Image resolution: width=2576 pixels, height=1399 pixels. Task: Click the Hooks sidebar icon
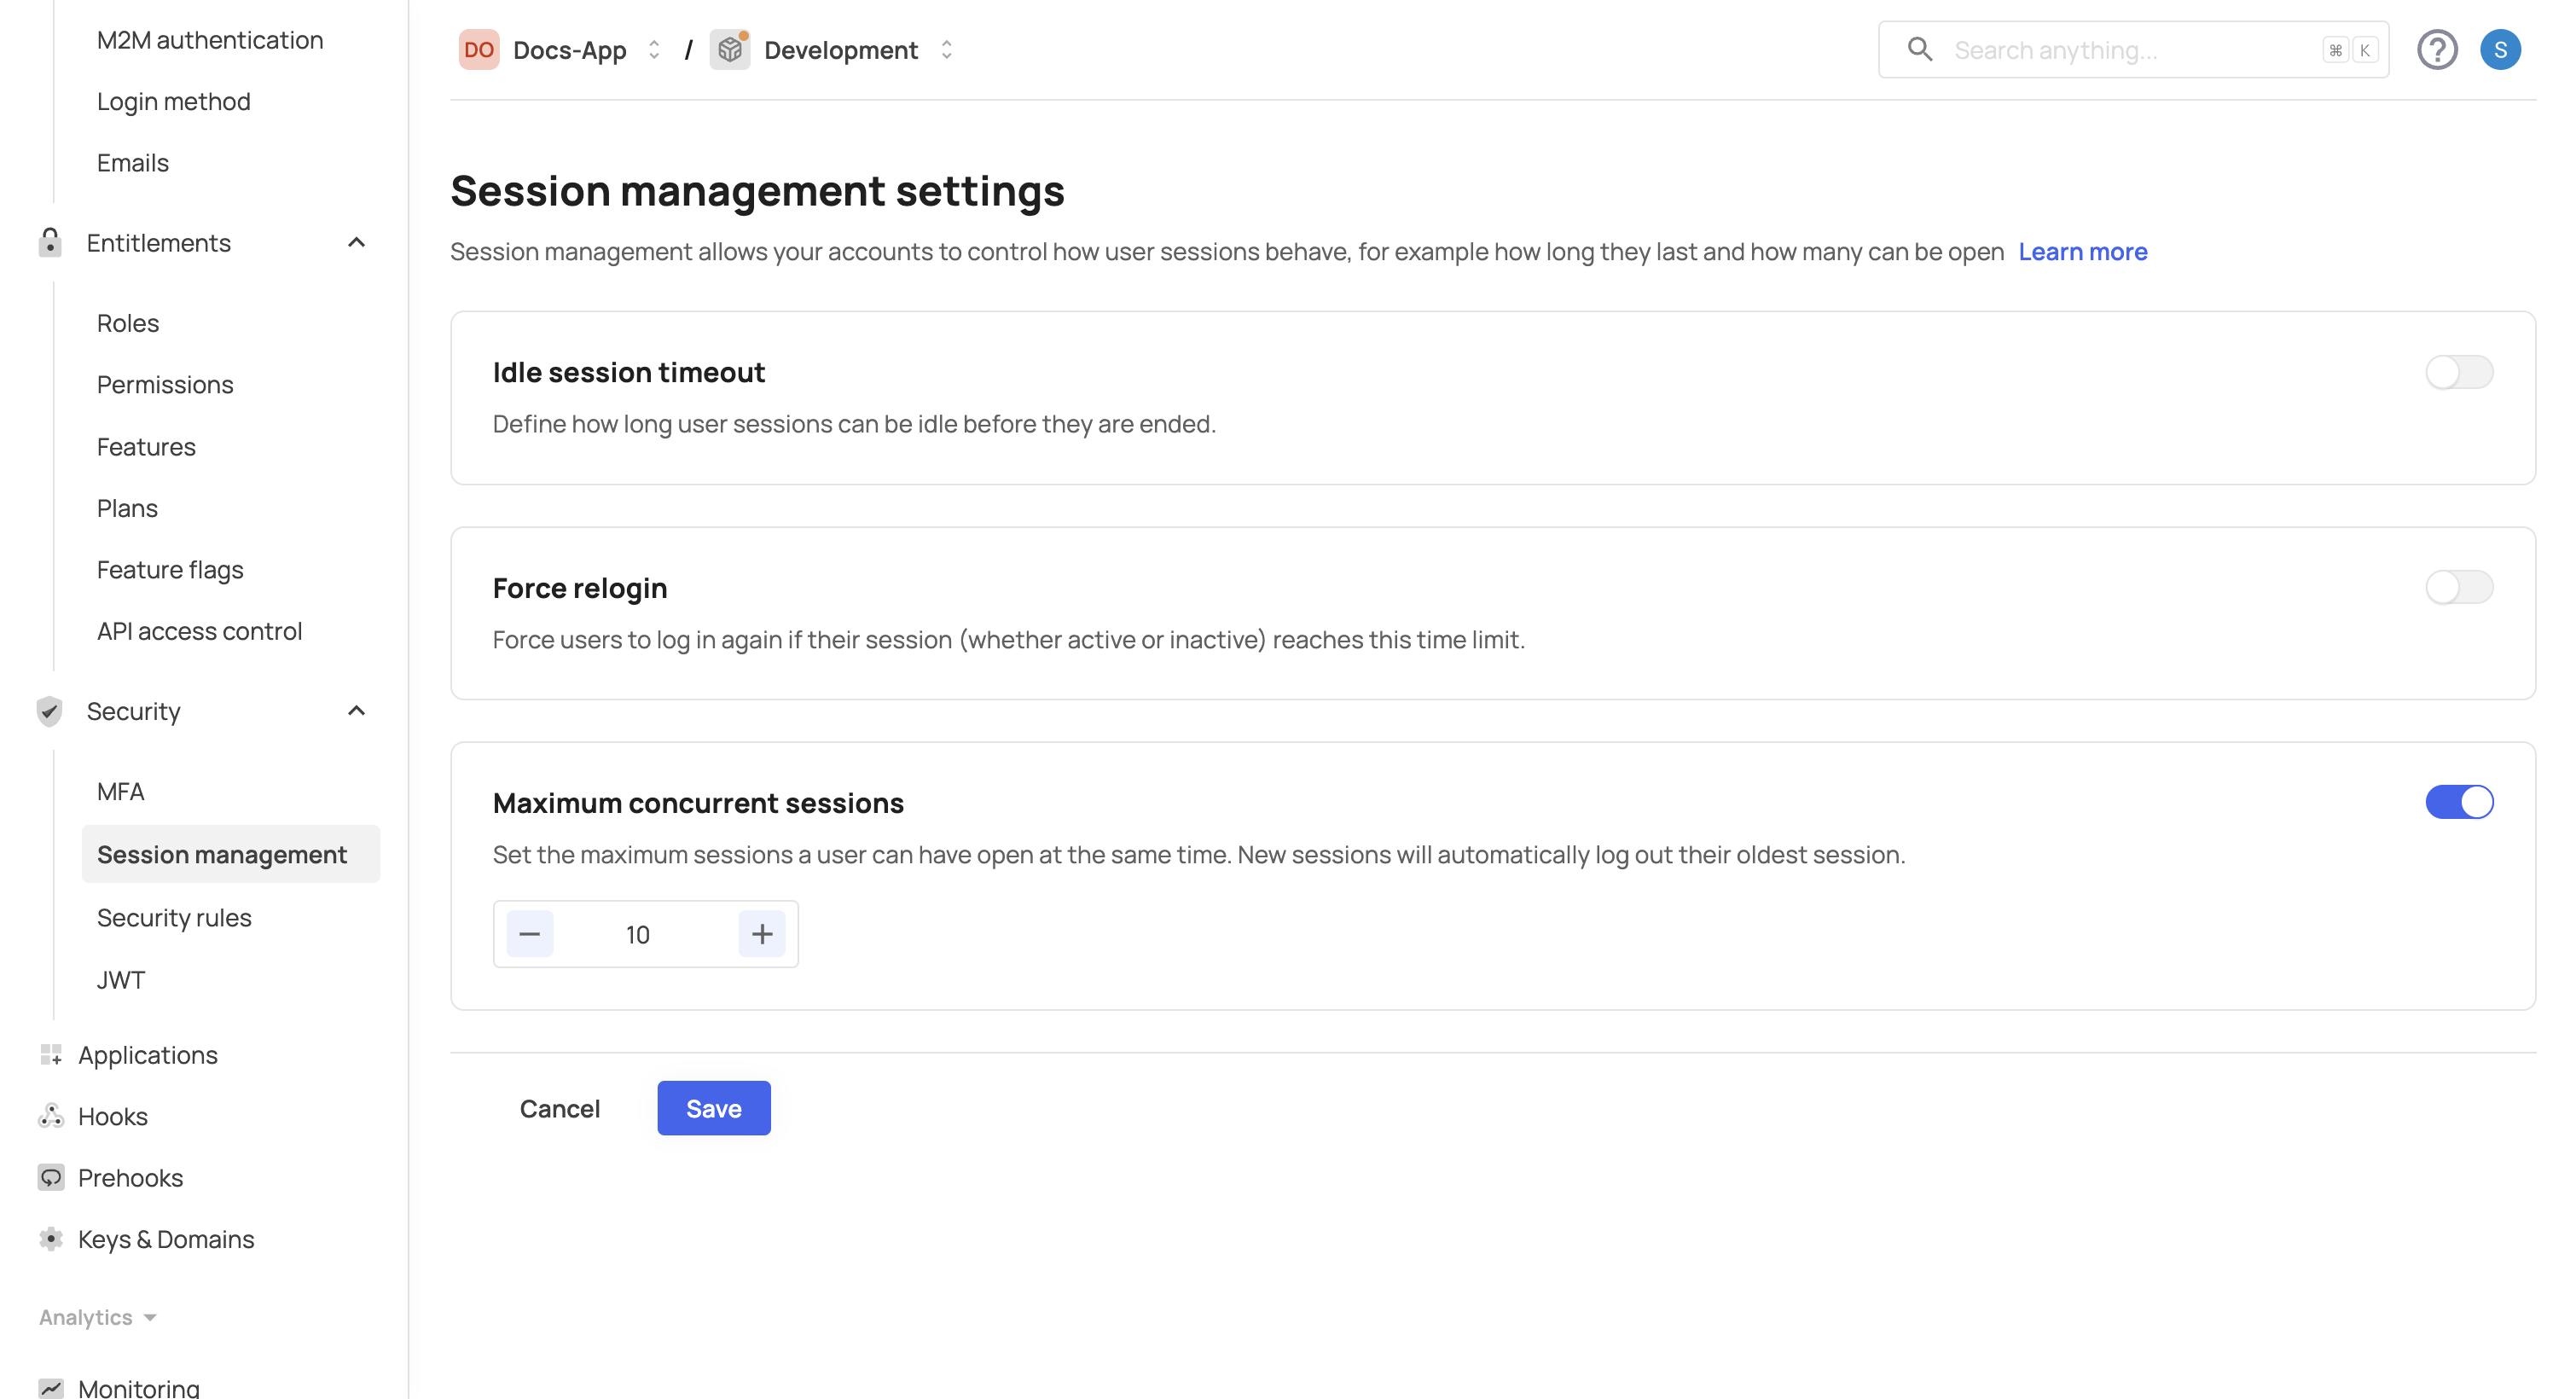tap(50, 1116)
